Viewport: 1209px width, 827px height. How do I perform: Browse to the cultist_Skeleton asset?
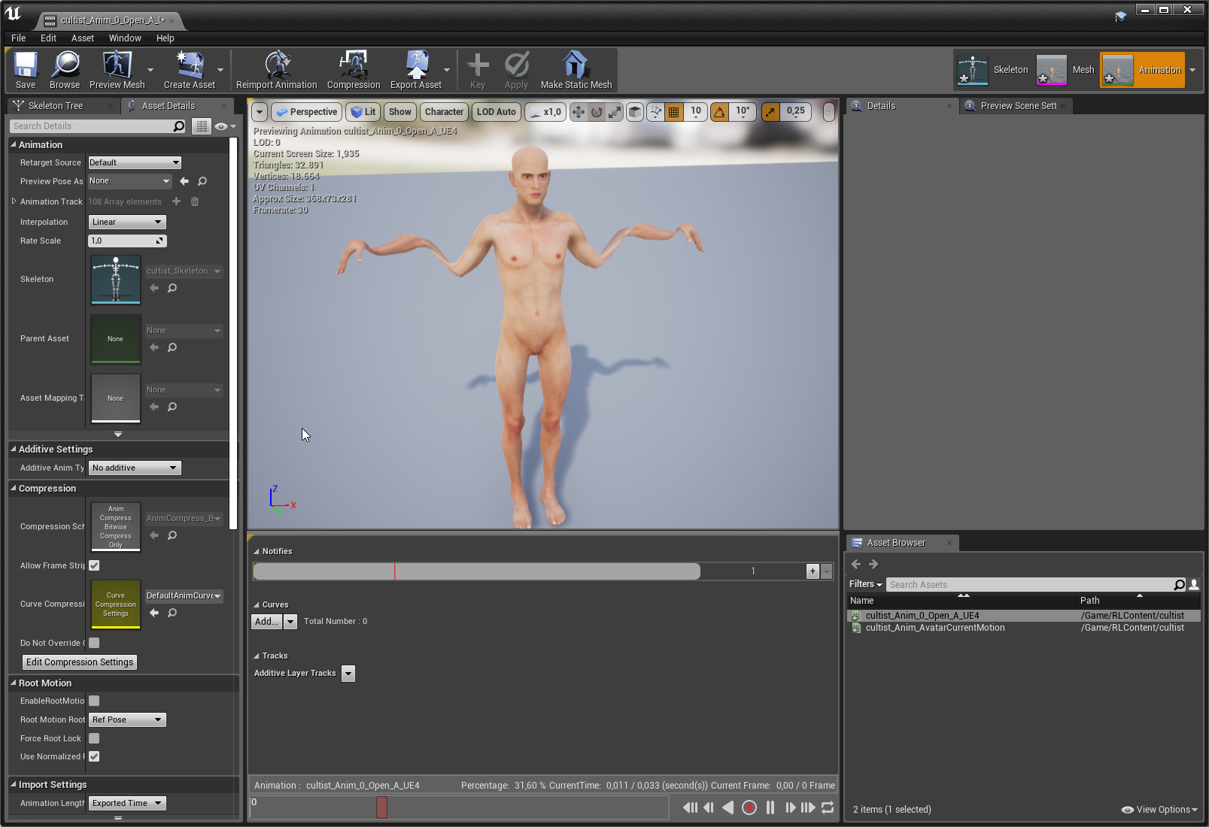pos(172,288)
